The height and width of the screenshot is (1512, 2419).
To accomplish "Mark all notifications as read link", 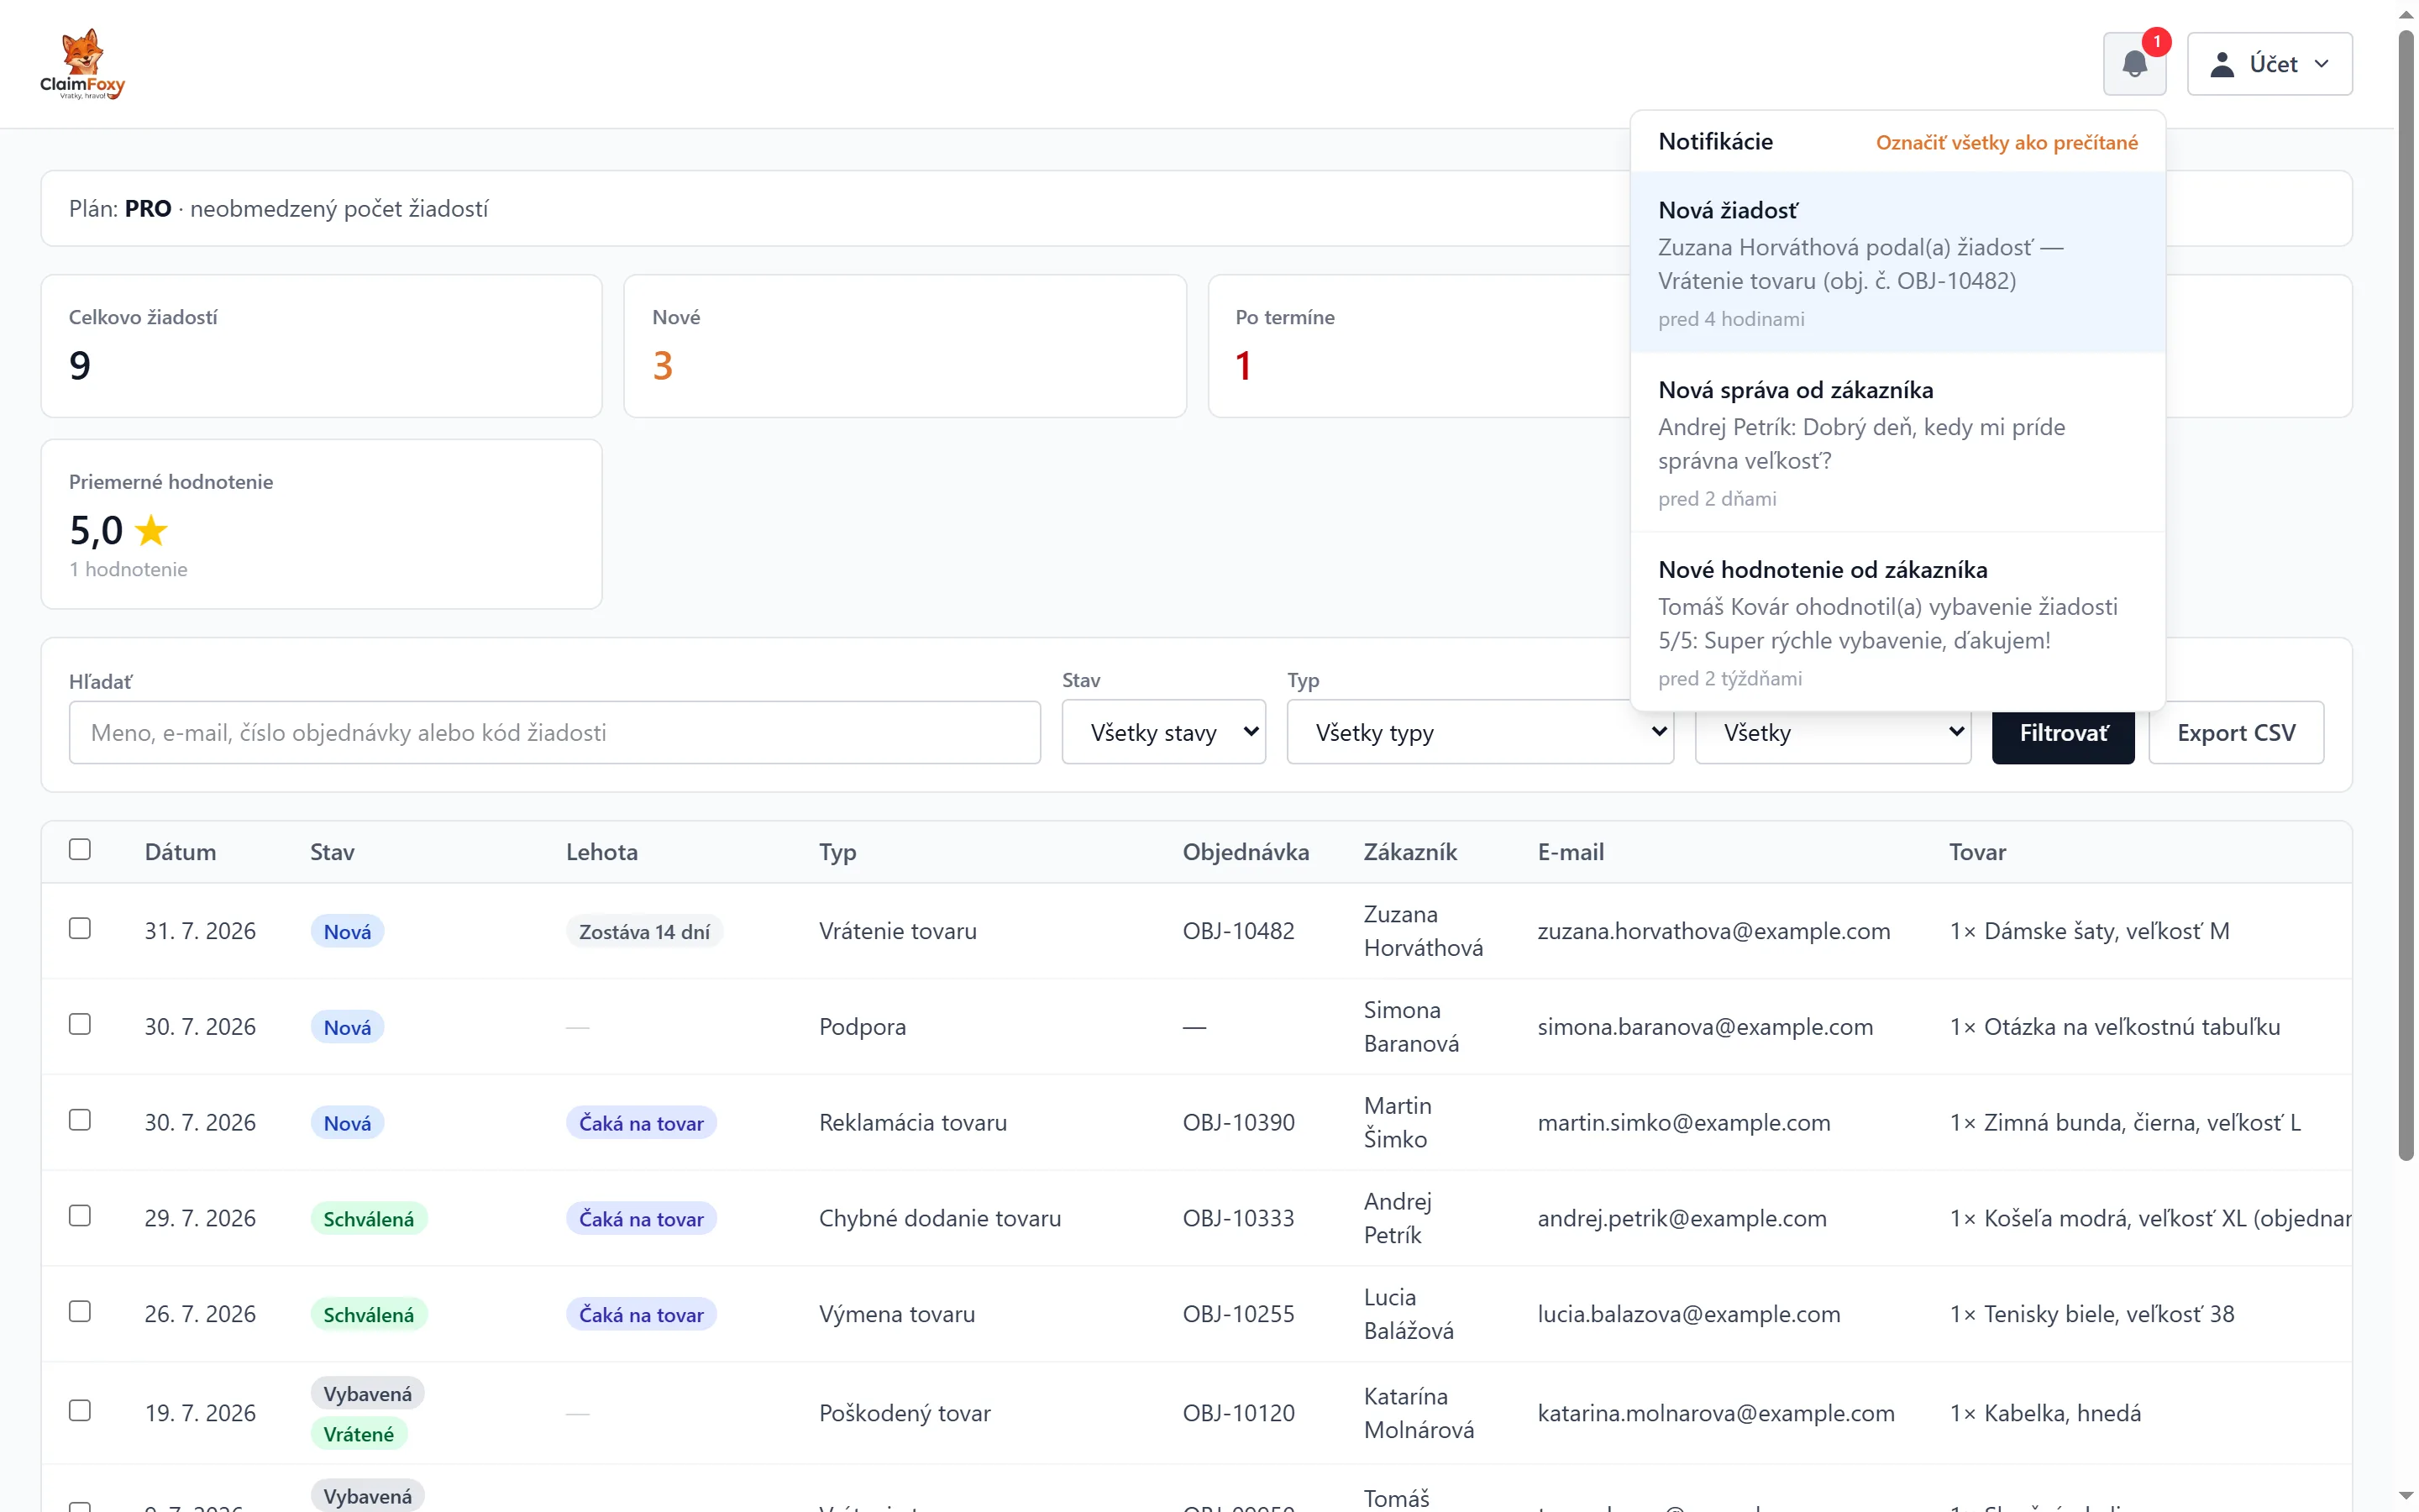I will tap(2006, 142).
